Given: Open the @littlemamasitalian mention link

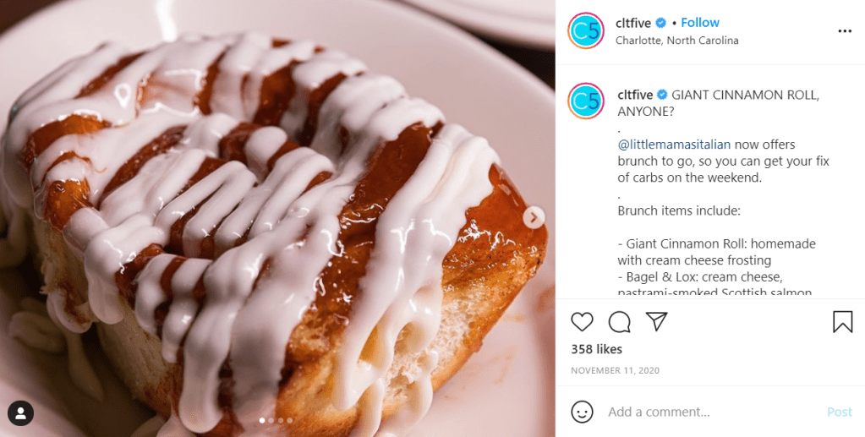Looking at the screenshot, I should click(674, 145).
